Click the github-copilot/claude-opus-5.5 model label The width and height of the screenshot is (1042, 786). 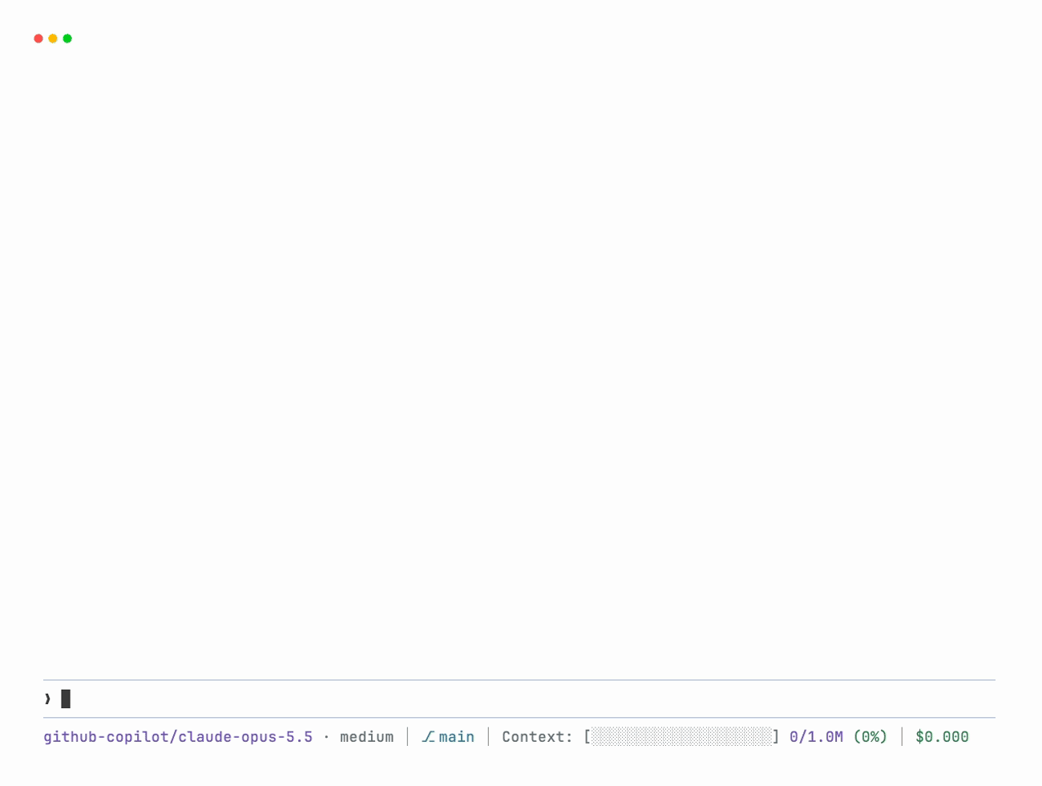pyautogui.click(x=178, y=736)
